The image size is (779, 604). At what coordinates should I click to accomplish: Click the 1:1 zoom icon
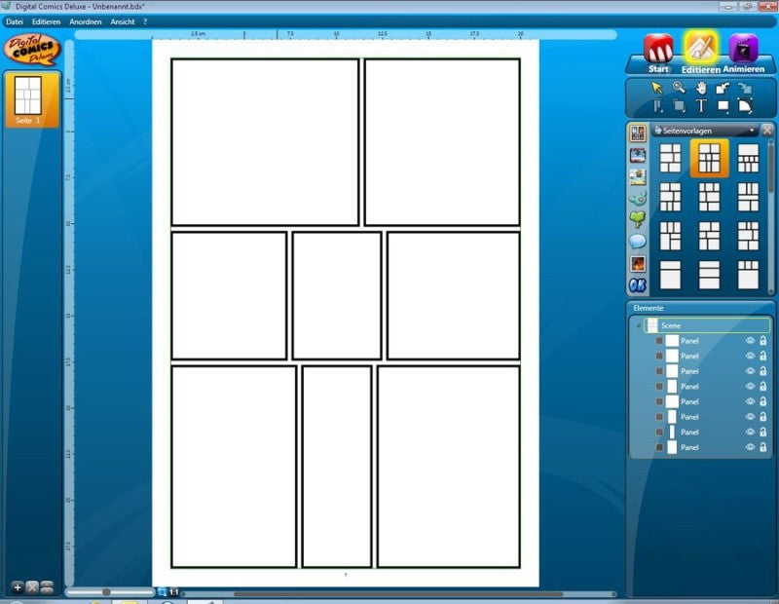pyautogui.click(x=174, y=592)
